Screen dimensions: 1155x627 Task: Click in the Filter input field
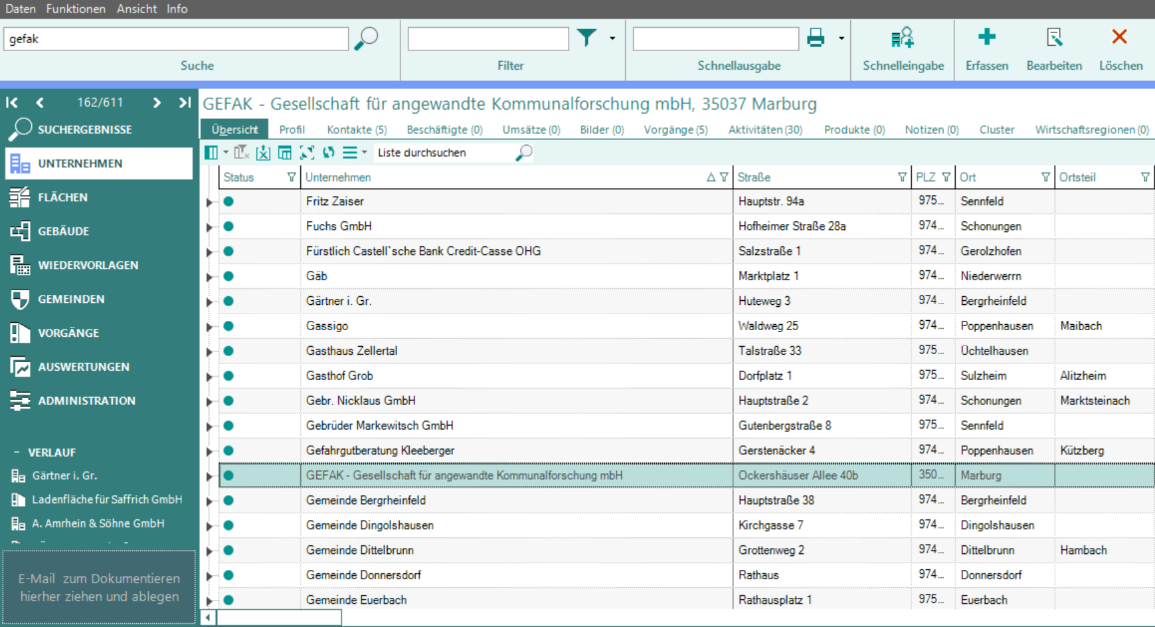click(488, 39)
